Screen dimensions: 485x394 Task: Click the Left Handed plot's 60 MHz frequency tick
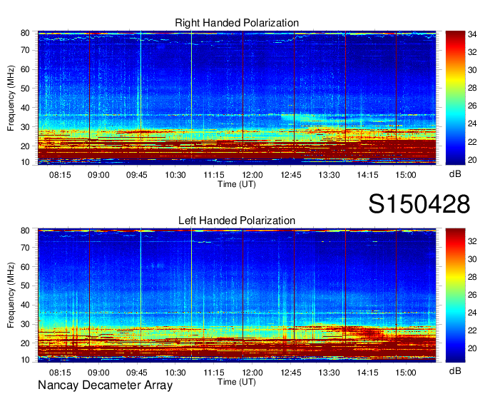25,267
